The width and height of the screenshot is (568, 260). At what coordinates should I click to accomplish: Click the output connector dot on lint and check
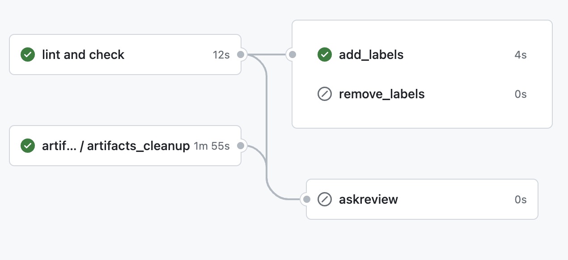coord(241,55)
